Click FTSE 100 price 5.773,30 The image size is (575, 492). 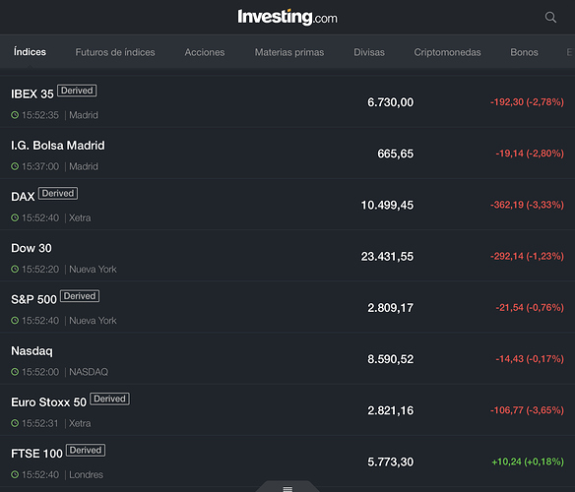390,461
